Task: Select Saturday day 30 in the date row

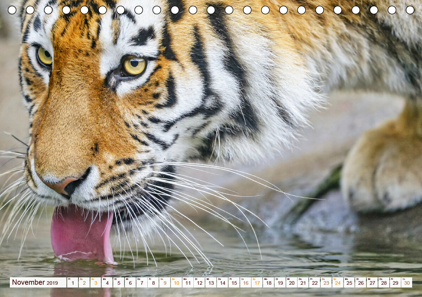Action: click(407, 282)
